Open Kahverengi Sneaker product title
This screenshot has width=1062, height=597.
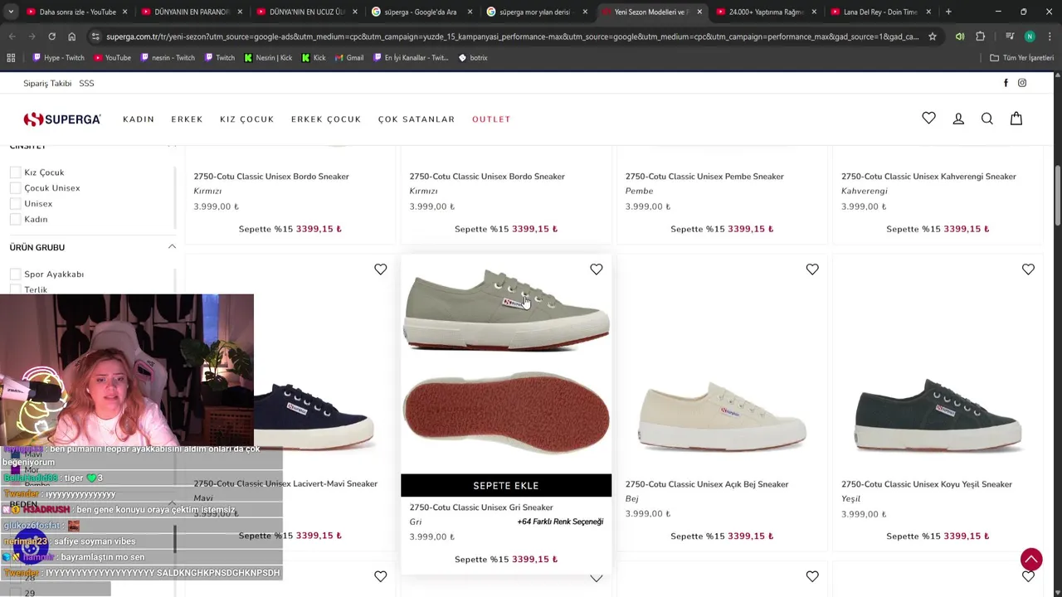tap(928, 177)
